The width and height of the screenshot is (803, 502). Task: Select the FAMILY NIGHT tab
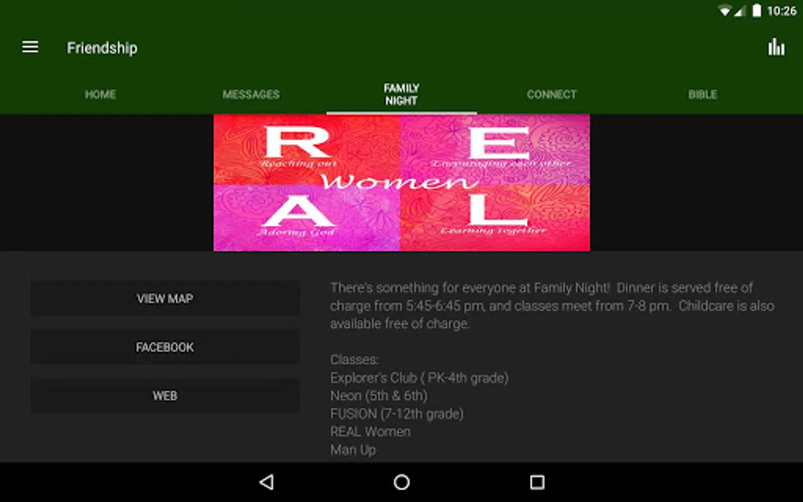(x=401, y=94)
